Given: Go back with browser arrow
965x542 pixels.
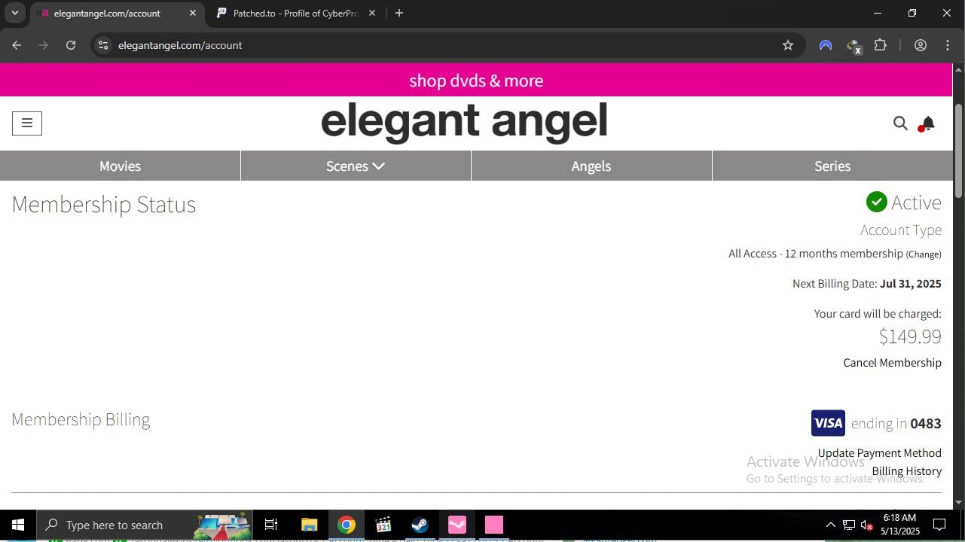Looking at the screenshot, I should click(17, 45).
